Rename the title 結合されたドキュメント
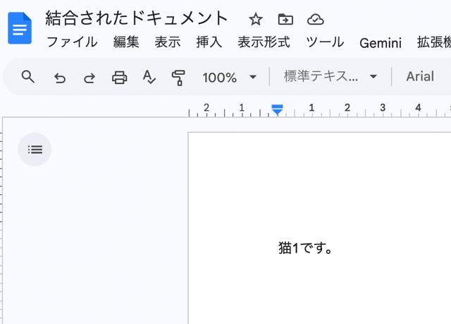Screen dimensions: 451x324 coord(137,18)
